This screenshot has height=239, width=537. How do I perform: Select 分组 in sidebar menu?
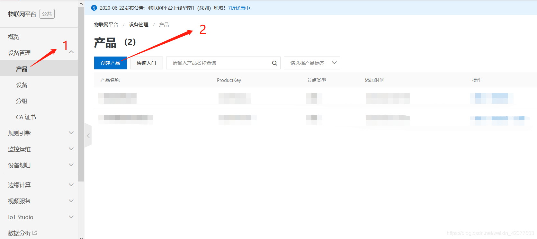point(22,101)
